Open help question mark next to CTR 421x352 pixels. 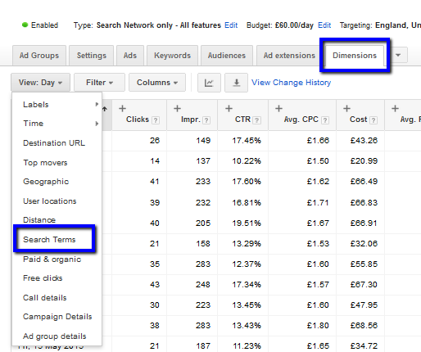tap(256, 120)
